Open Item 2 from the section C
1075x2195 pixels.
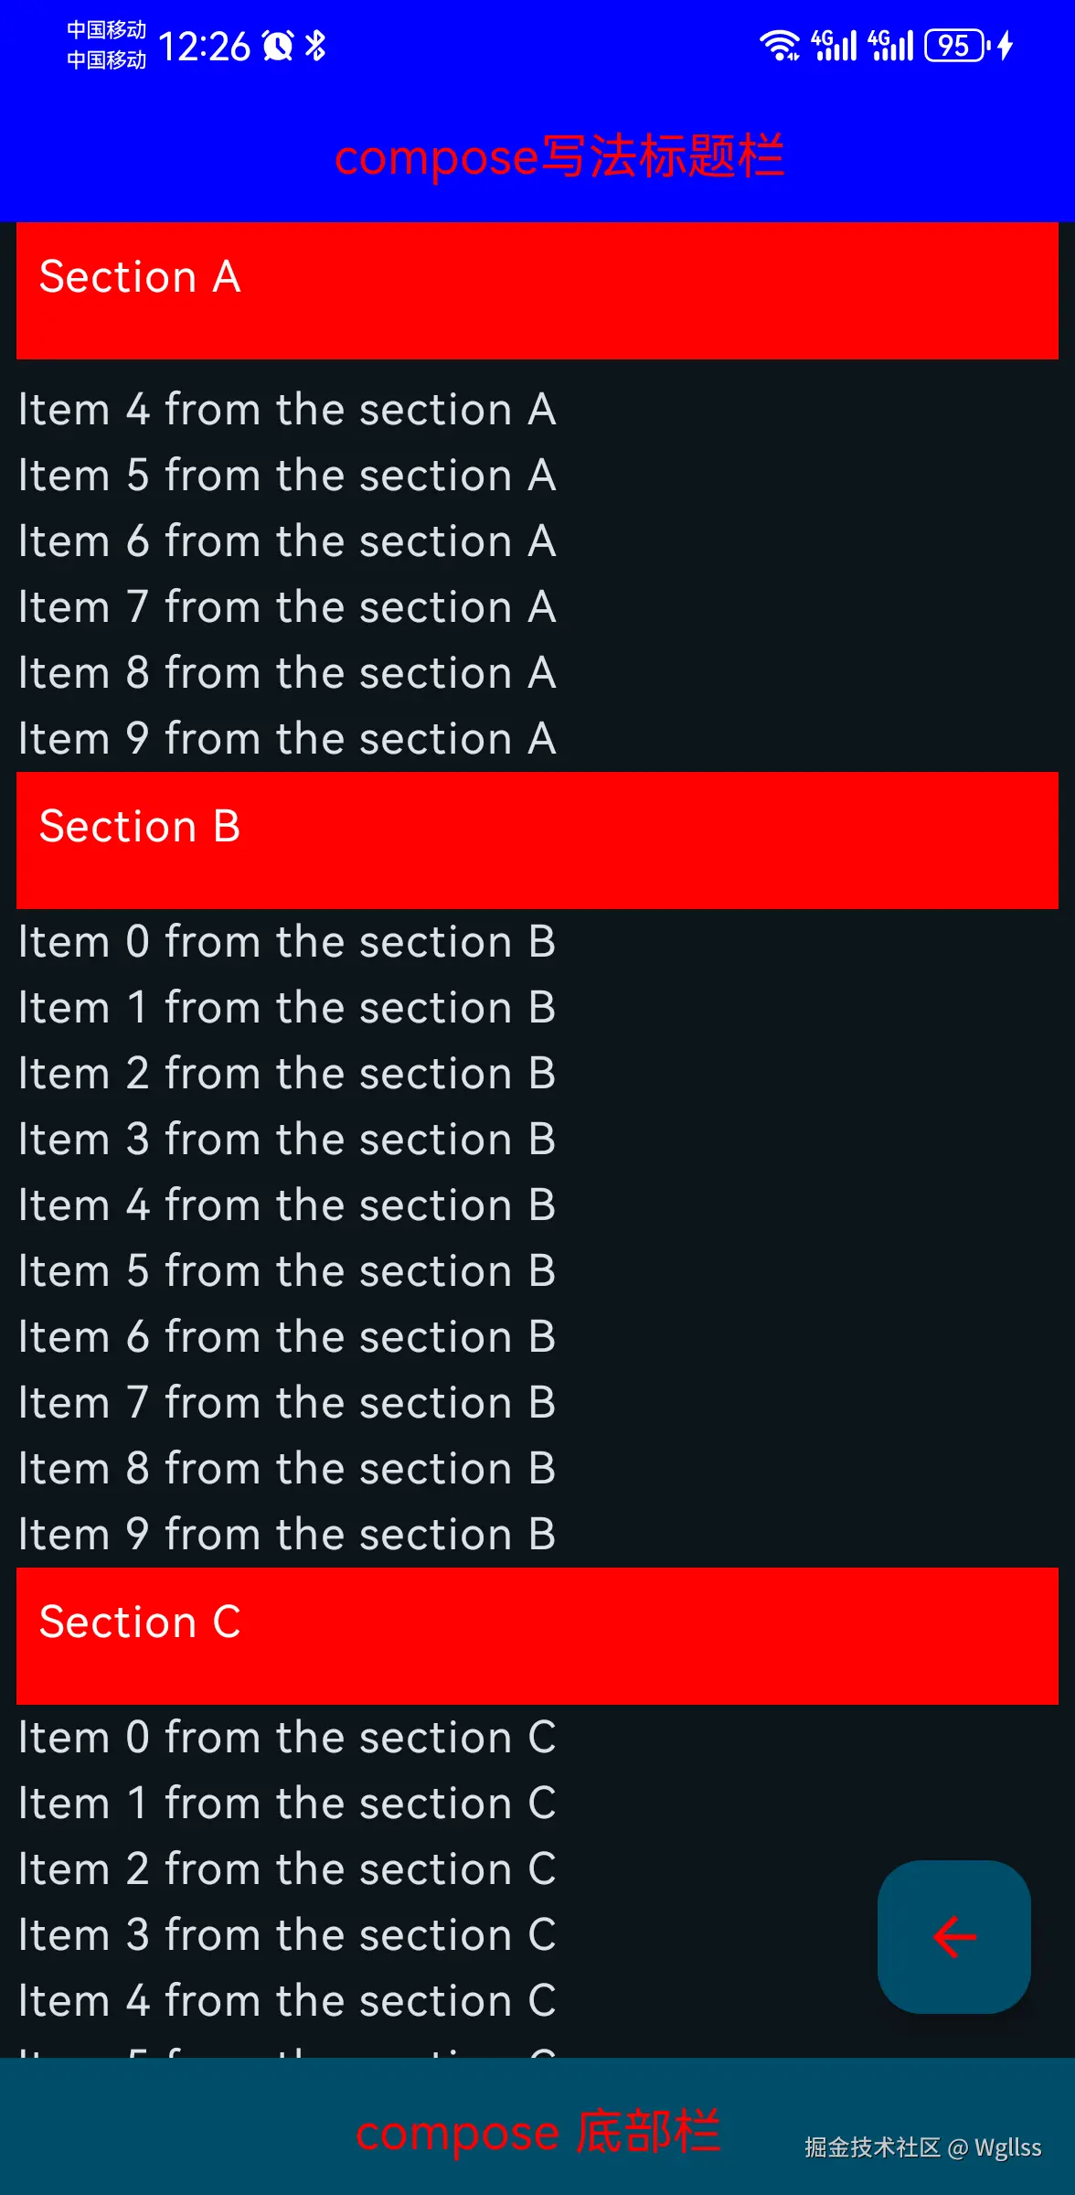click(x=287, y=1869)
